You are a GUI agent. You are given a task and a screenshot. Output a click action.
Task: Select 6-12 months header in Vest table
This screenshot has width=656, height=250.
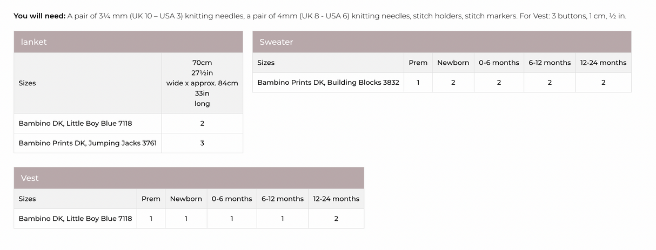pyautogui.click(x=283, y=199)
